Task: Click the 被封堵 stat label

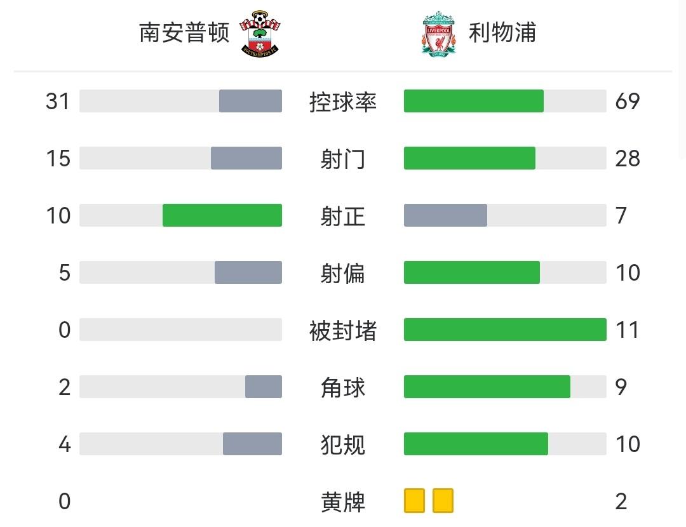Action: click(343, 330)
